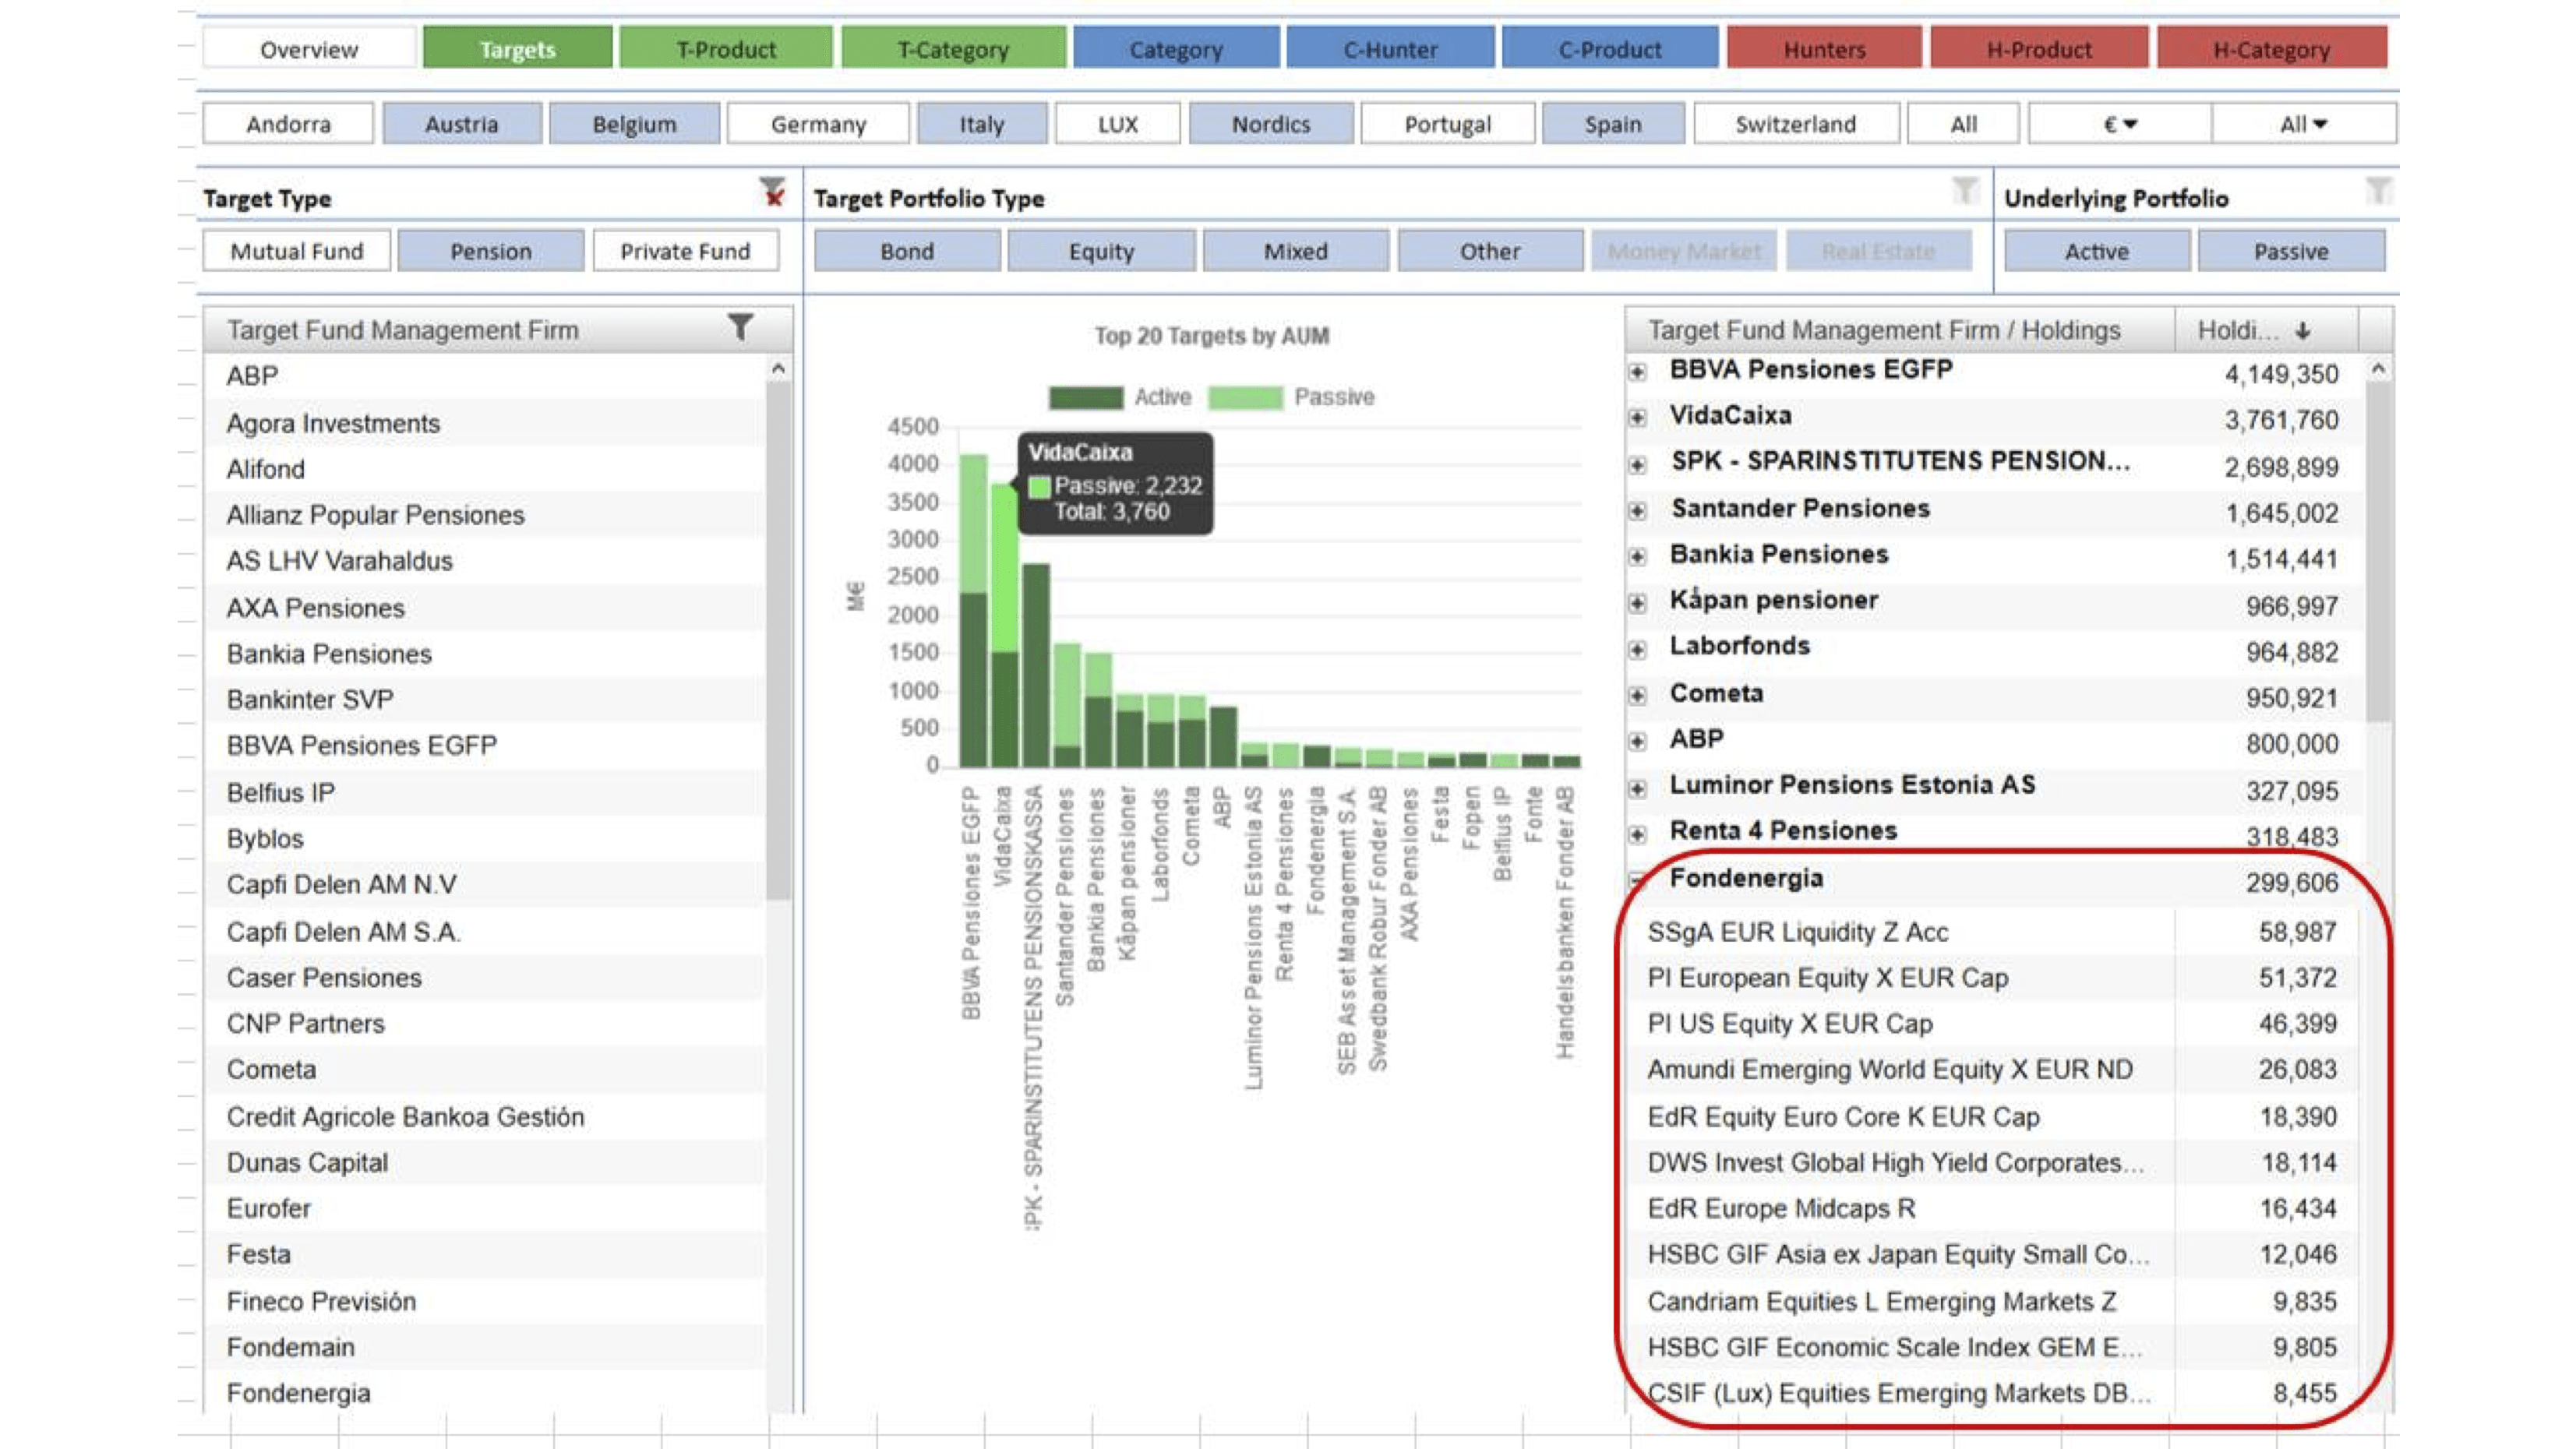Toggle the Passive legend swatch in the chart

1245,398
